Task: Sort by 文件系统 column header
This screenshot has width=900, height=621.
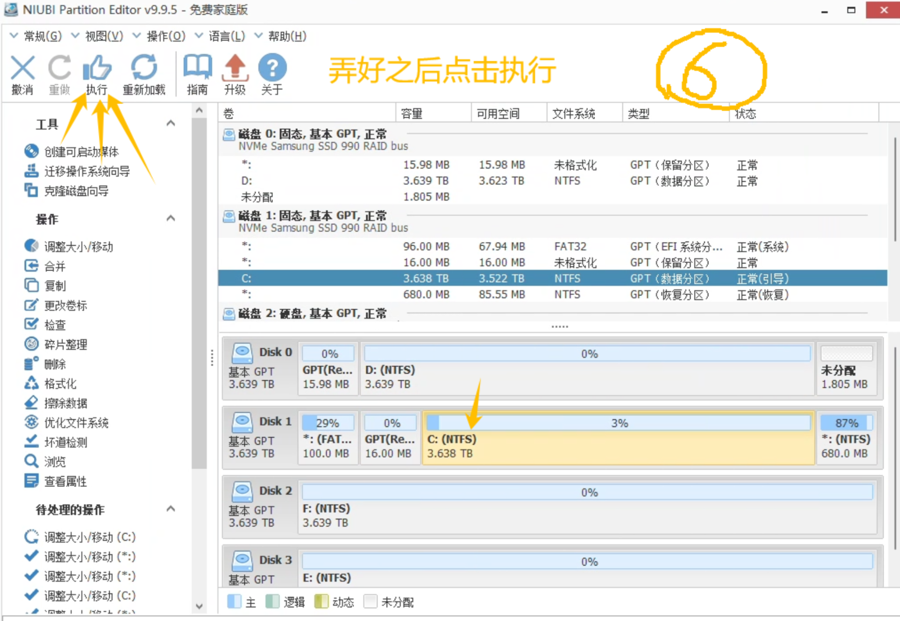Action: click(x=585, y=113)
